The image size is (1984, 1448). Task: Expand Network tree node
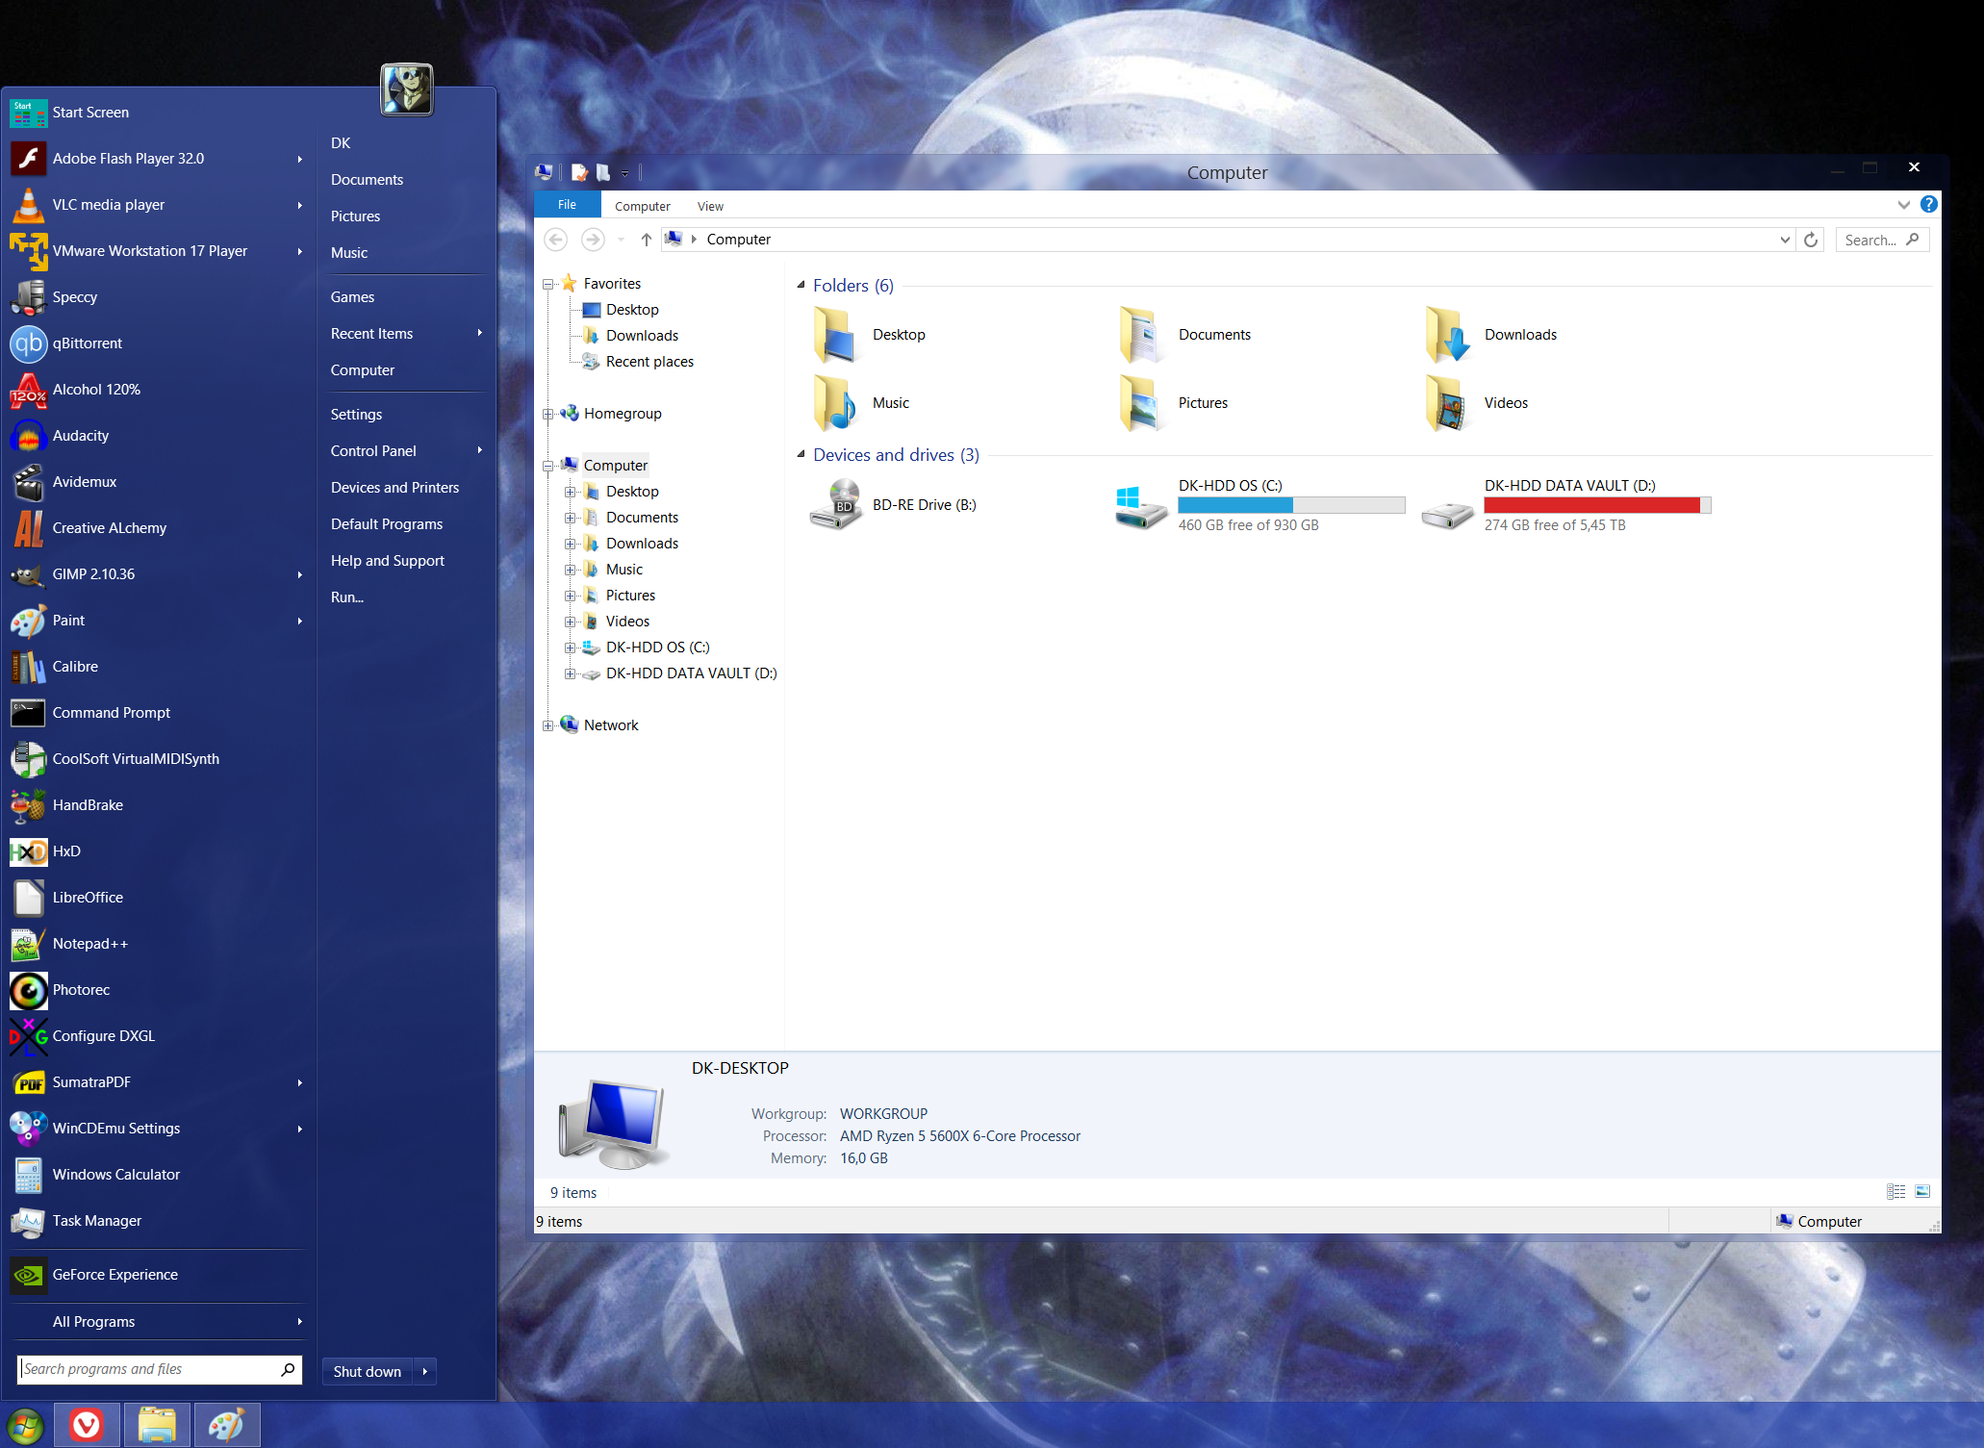pos(547,725)
